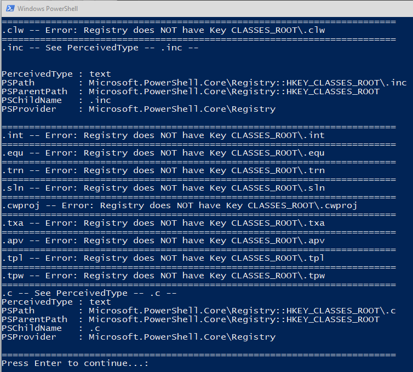
Task: Click the .cwproj registry error line
Action: 179,205
